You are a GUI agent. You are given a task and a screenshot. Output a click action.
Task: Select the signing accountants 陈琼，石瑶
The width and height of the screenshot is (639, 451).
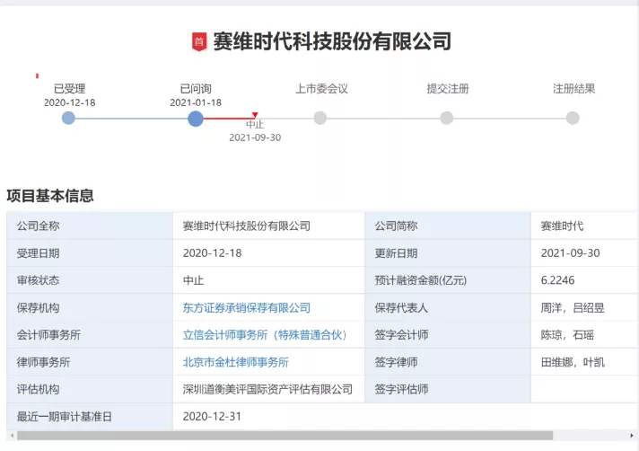tap(567, 335)
